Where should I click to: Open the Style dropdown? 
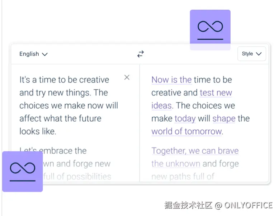[252, 54]
